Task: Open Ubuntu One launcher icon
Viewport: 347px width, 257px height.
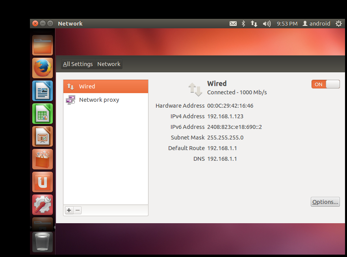Action: (43, 182)
